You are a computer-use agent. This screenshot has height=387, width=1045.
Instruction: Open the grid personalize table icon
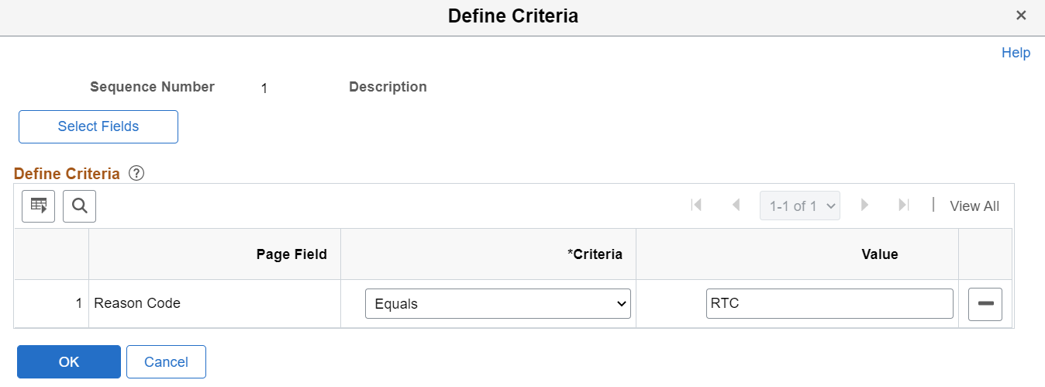pos(38,206)
